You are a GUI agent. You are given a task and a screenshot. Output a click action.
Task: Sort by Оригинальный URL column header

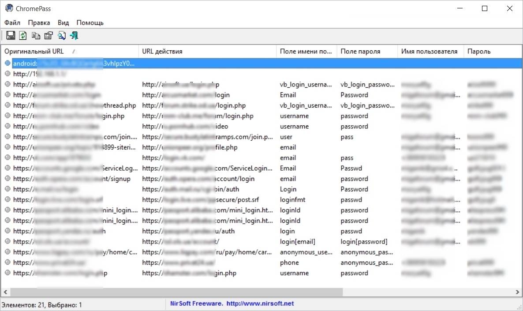coord(70,51)
